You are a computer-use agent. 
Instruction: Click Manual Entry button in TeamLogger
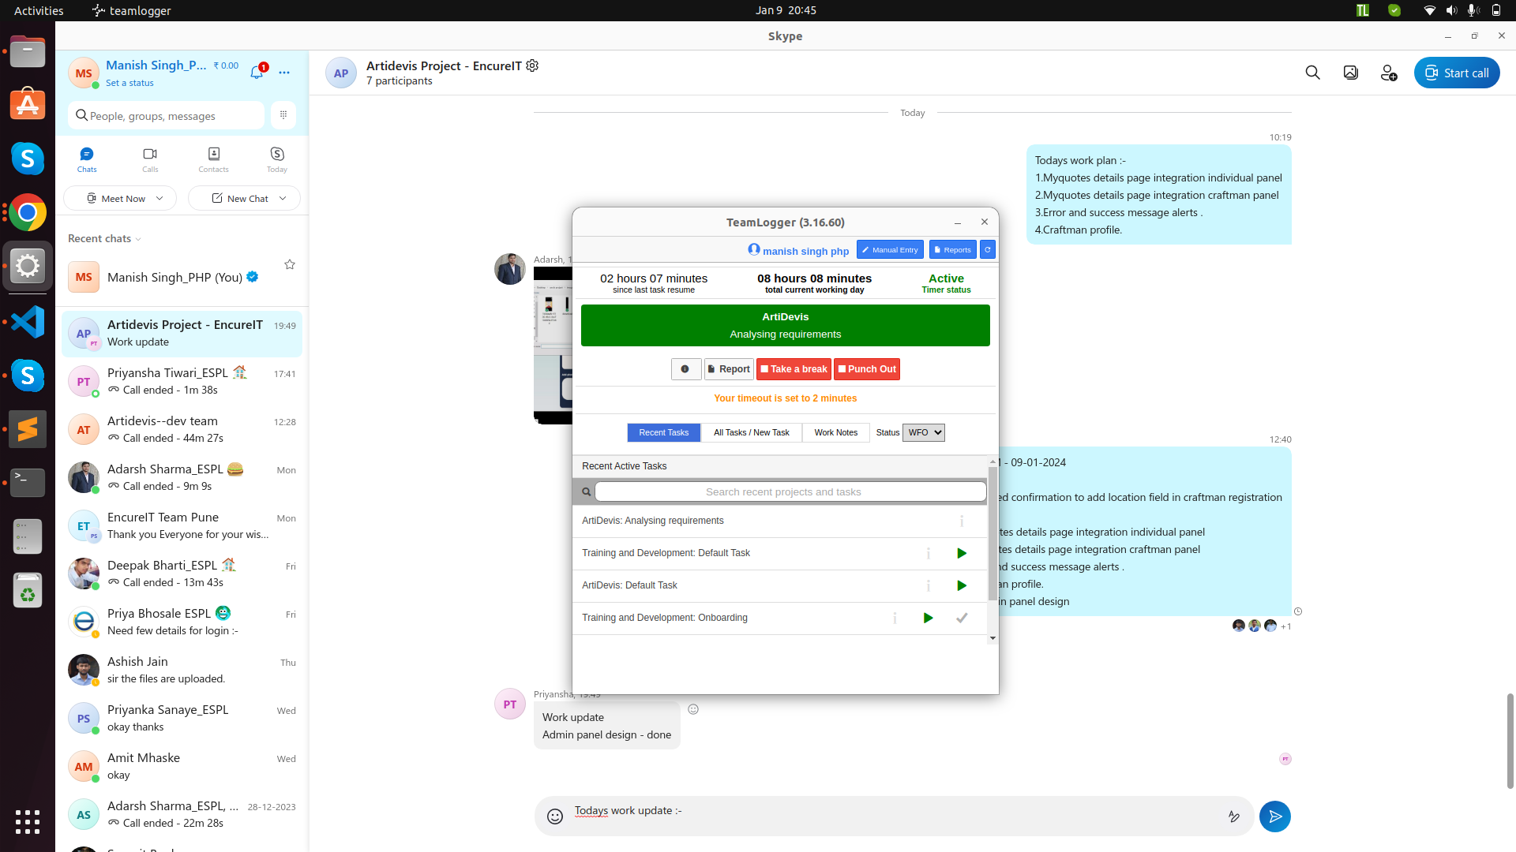coord(890,250)
